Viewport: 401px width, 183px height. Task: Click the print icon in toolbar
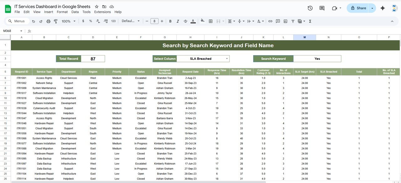pos(48,21)
